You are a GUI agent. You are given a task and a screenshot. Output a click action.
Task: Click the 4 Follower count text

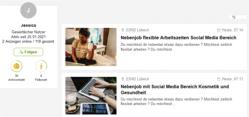coord(41,78)
